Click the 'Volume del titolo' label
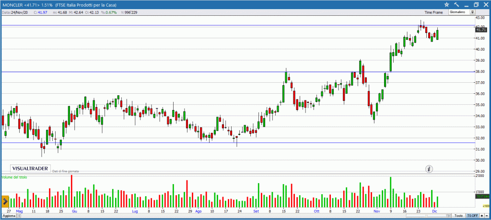 14,177
